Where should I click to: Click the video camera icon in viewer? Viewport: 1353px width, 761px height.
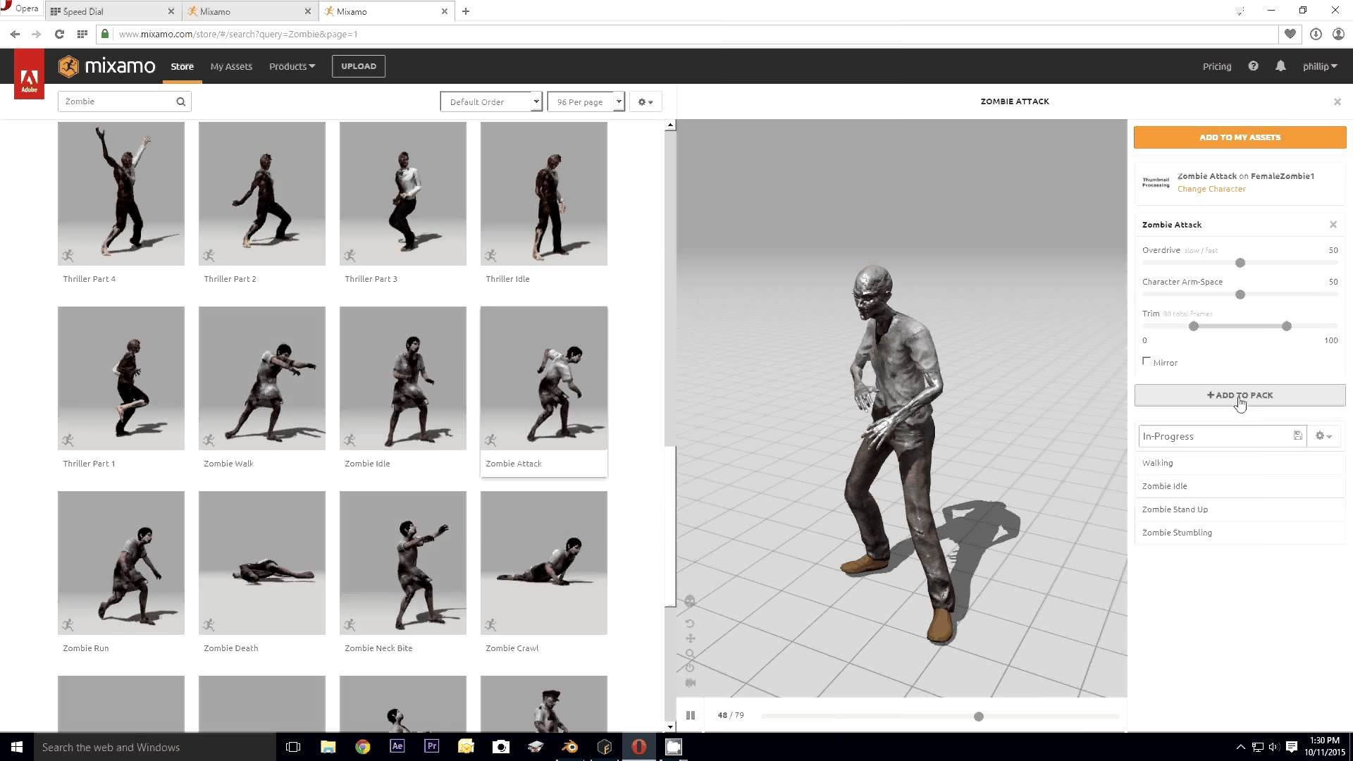[690, 682]
